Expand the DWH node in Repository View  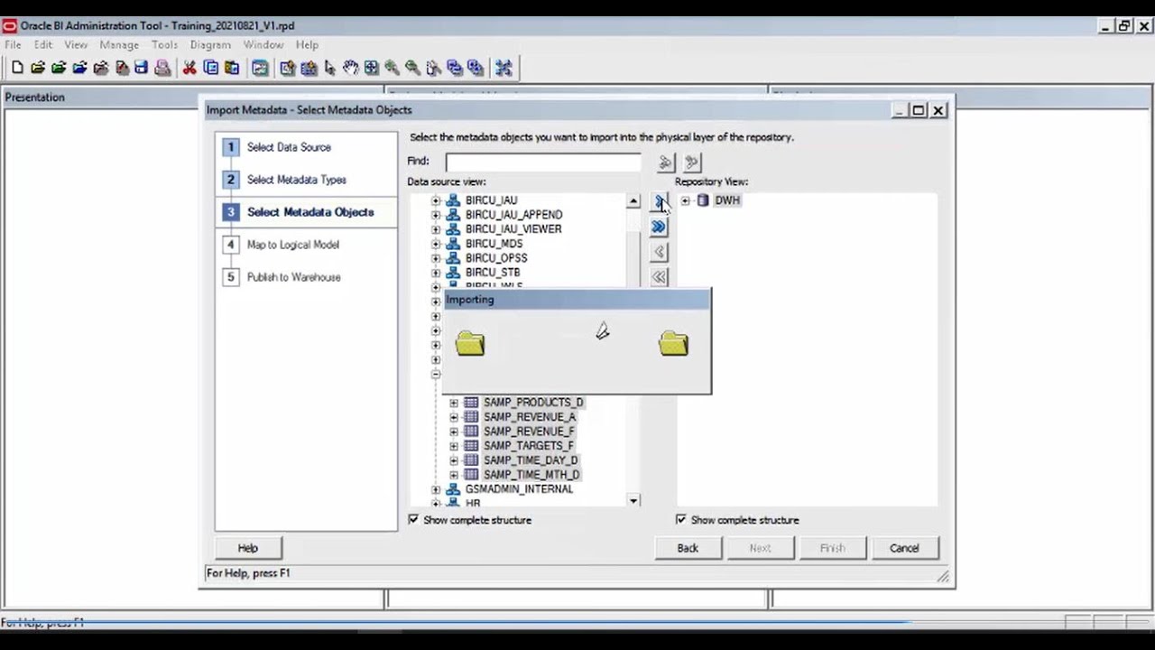tap(686, 200)
